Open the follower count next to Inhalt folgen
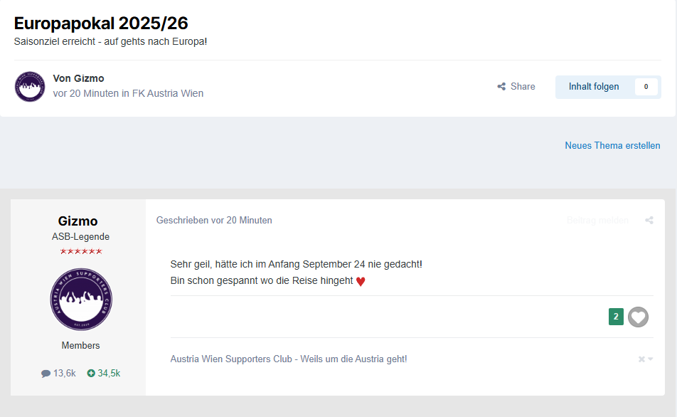The image size is (677, 417). pos(646,86)
